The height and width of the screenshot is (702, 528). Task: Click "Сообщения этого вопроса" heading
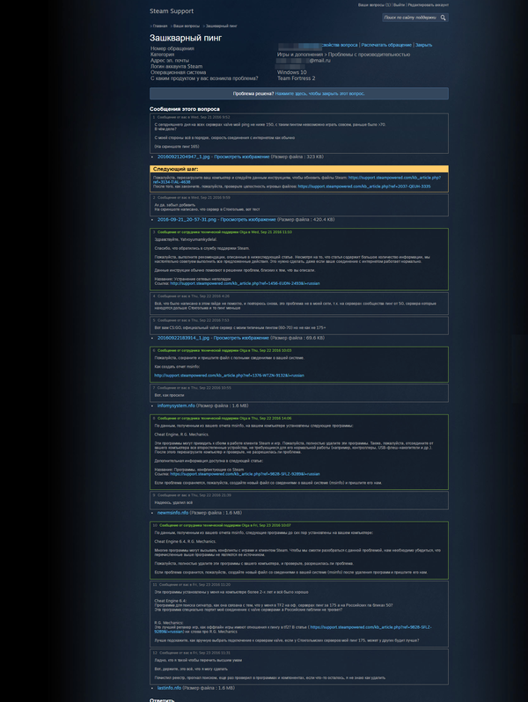(185, 109)
